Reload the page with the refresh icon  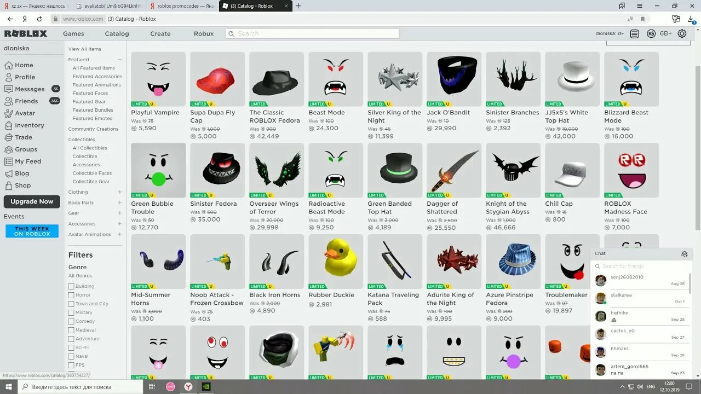(39, 19)
